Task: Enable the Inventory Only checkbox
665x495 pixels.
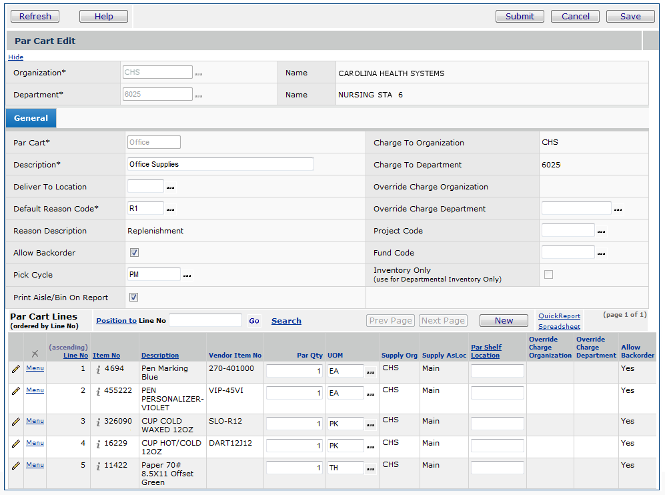Action: [548, 274]
